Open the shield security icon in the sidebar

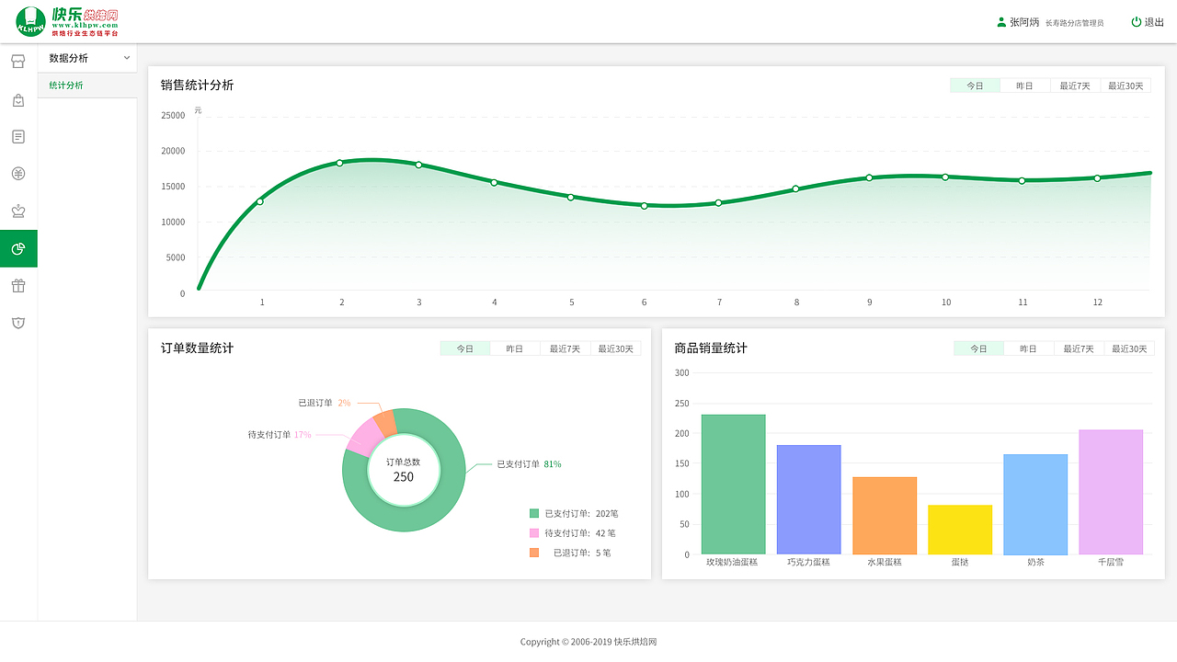pyautogui.click(x=18, y=323)
